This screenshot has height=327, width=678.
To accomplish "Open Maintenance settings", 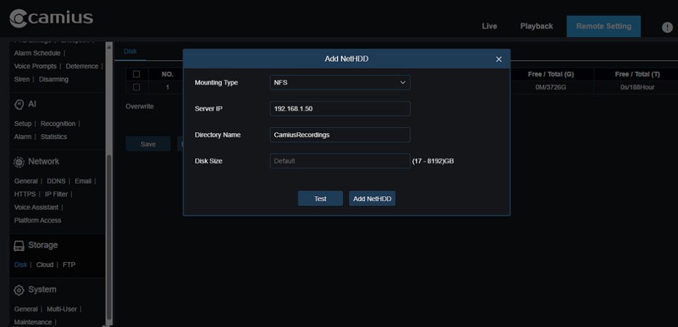I will tap(32, 322).
